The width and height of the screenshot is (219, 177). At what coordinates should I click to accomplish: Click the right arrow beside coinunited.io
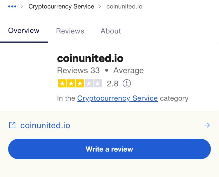point(207,125)
